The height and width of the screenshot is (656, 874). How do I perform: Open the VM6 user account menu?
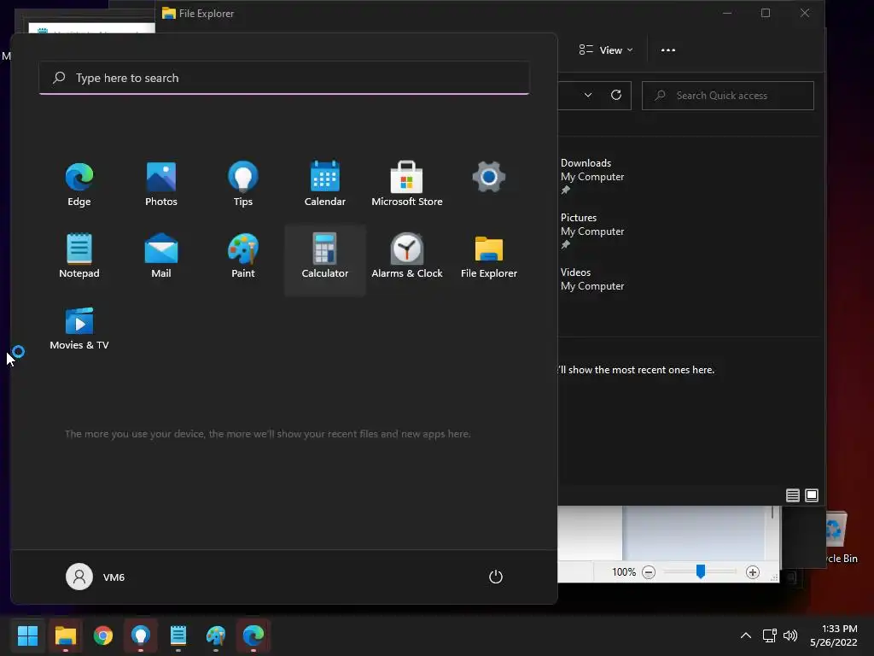pyautogui.click(x=96, y=577)
